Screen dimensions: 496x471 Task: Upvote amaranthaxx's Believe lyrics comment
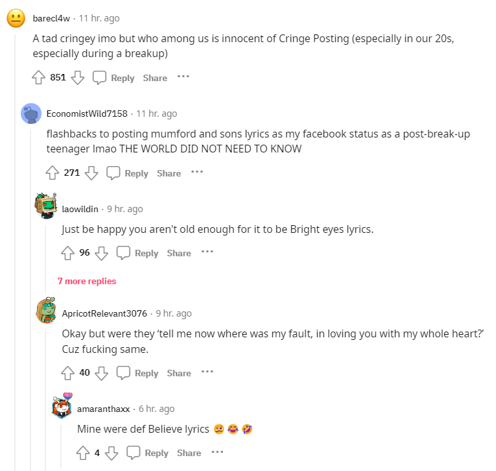(83, 453)
